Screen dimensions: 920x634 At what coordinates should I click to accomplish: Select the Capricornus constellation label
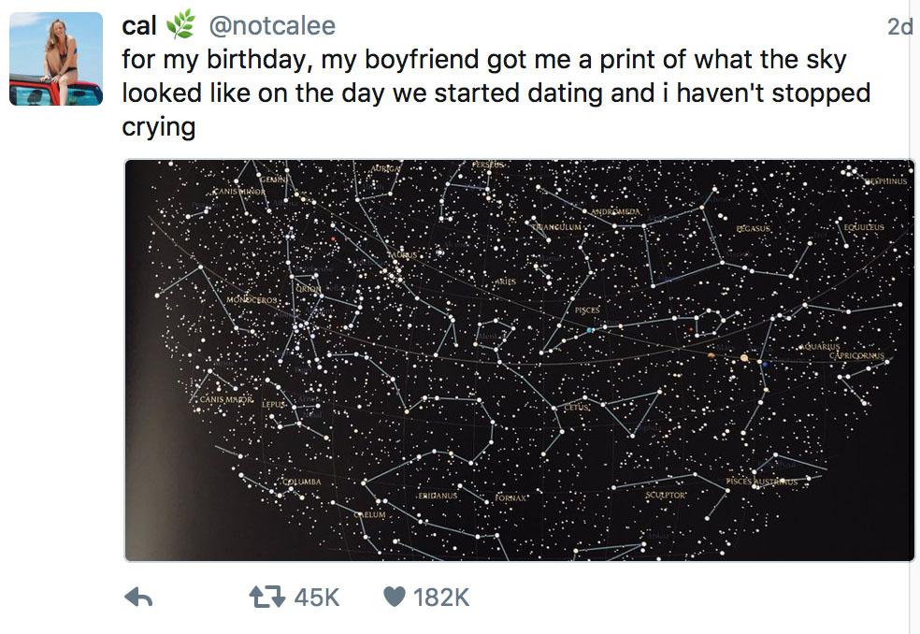855,356
